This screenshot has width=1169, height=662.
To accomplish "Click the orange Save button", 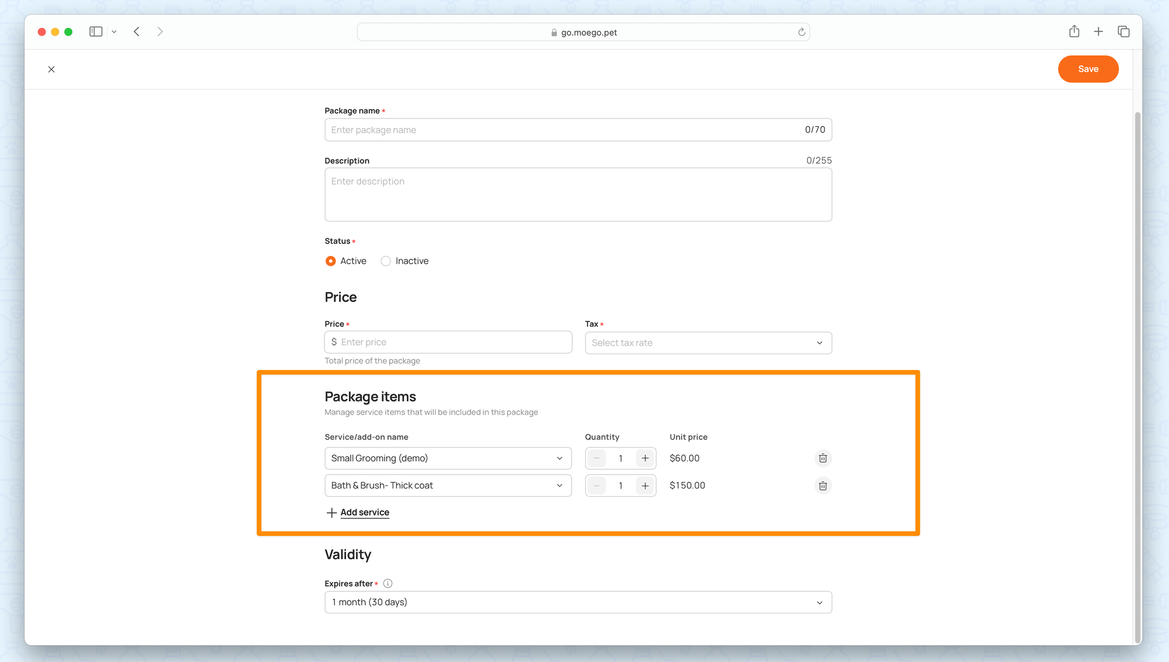I will pyautogui.click(x=1088, y=69).
